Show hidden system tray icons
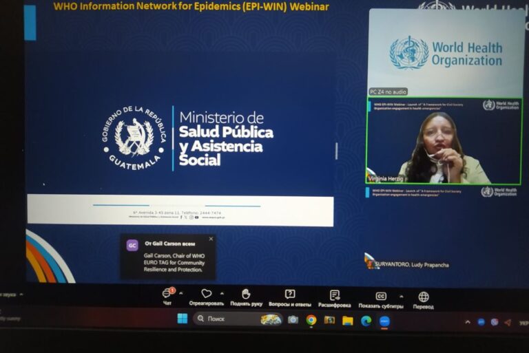 (468, 322)
